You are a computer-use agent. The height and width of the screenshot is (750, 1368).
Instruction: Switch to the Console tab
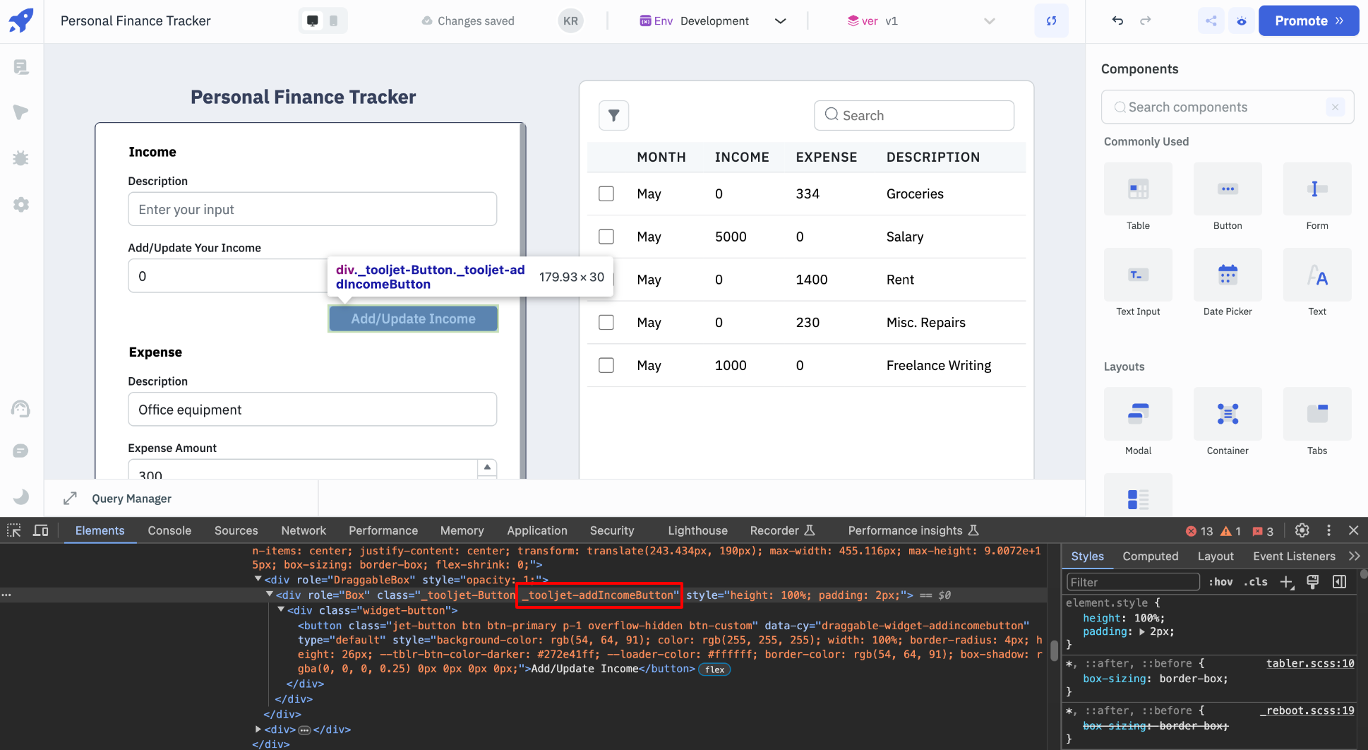(x=169, y=530)
